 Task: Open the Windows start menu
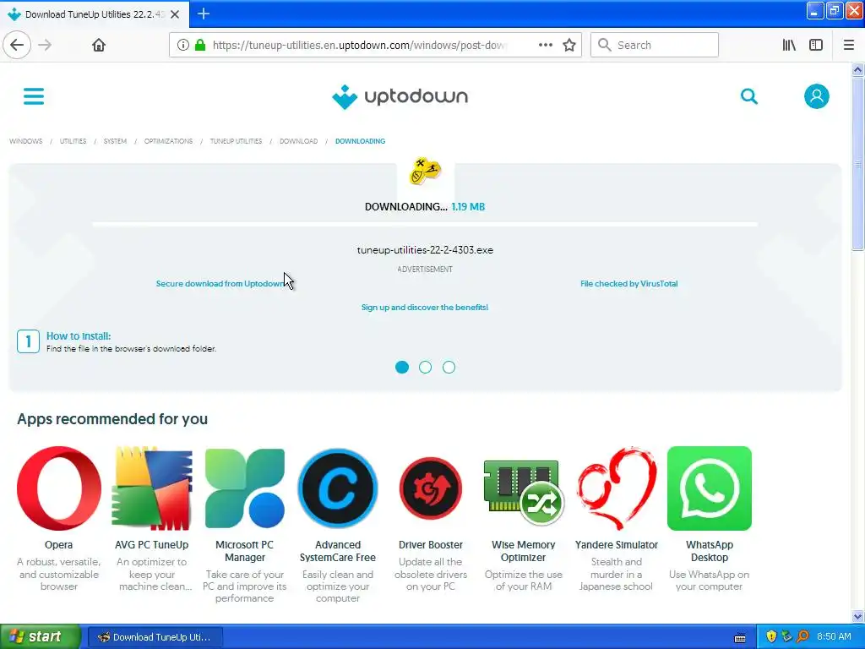(41, 637)
